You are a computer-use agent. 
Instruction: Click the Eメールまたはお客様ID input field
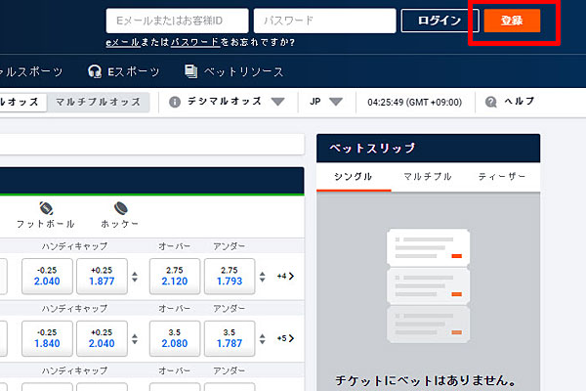177,21
